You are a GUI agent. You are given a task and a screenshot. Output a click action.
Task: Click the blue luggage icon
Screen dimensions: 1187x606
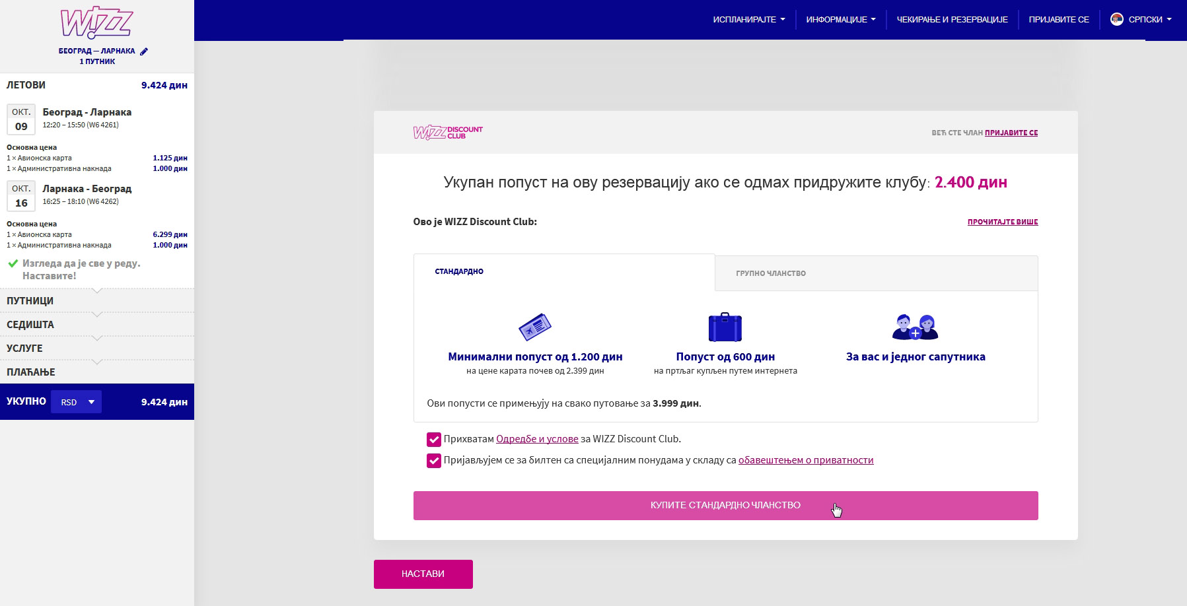coord(725,327)
